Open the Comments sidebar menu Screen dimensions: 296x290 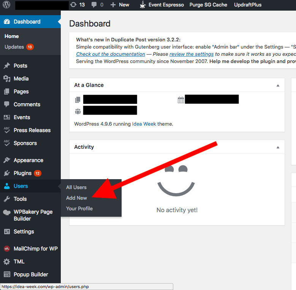point(27,104)
